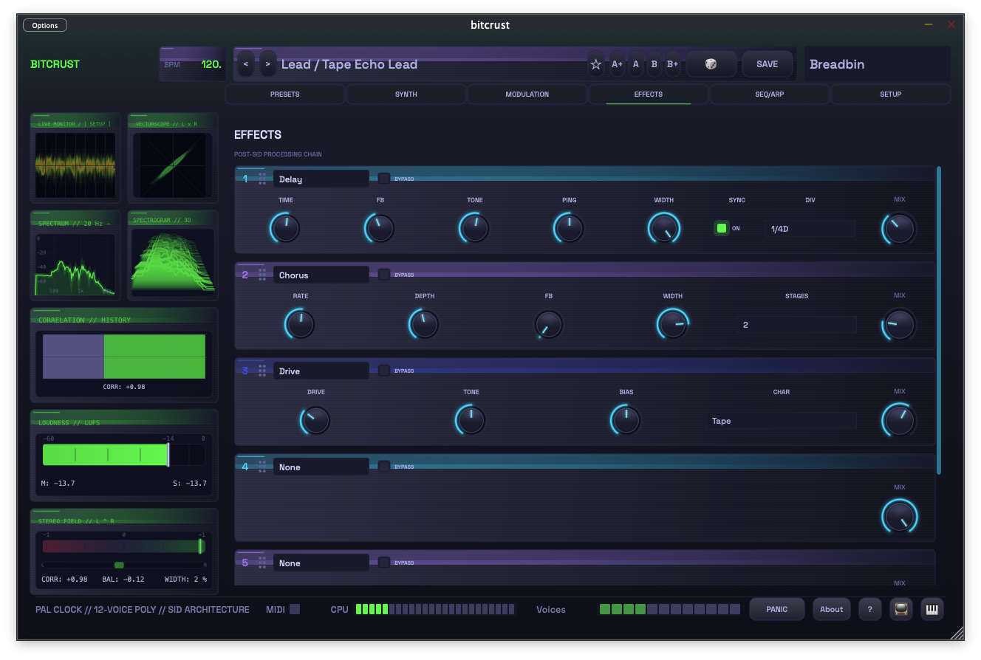Click the A+ preset compare button
This screenshot has width=981, height=660.
617,64
